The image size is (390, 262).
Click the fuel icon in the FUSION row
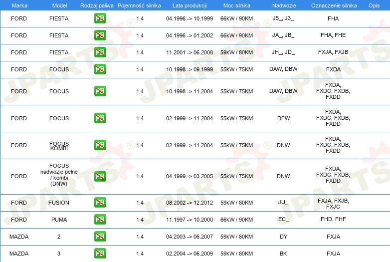pyautogui.click(x=100, y=203)
